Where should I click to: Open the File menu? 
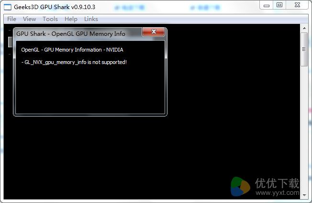point(11,19)
